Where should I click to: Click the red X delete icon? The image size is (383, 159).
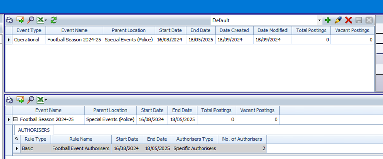click(x=348, y=20)
